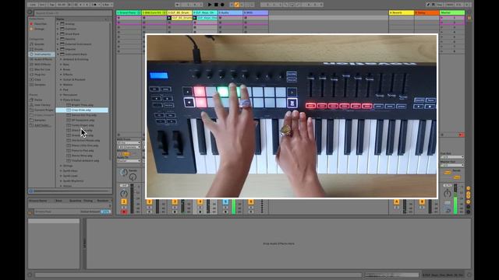Click the Stop All Clips button in Master
499x280 pixels.
click(x=442, y=135)
